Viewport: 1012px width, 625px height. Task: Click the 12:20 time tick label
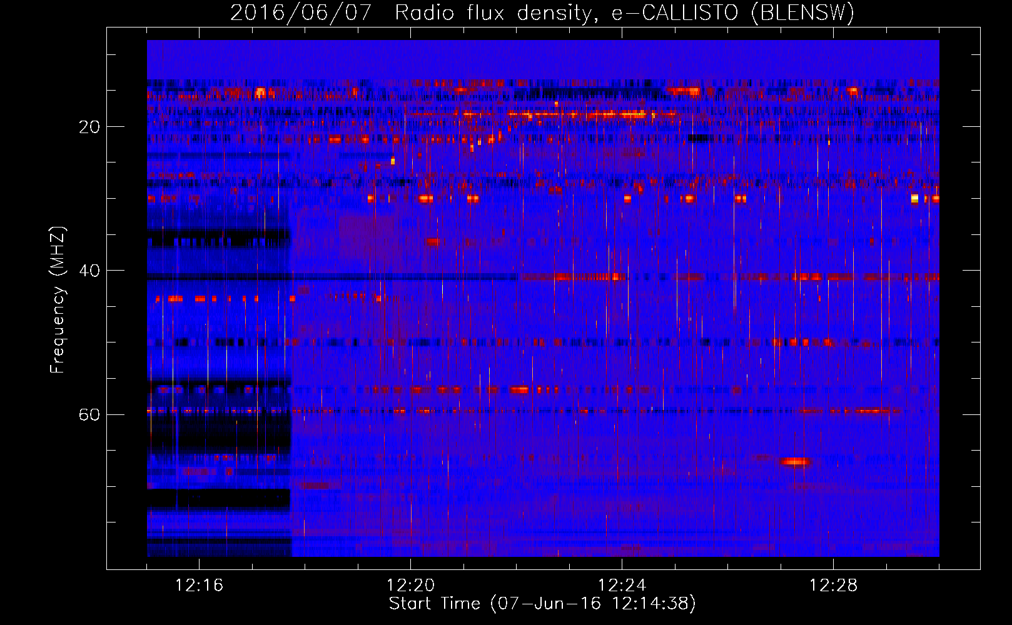tap(410, 585)
